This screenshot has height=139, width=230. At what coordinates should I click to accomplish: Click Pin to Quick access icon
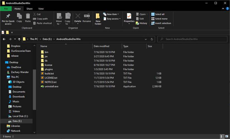pos(8,16)
